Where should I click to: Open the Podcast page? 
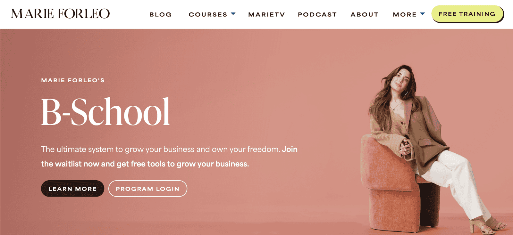tap(317, 14)
